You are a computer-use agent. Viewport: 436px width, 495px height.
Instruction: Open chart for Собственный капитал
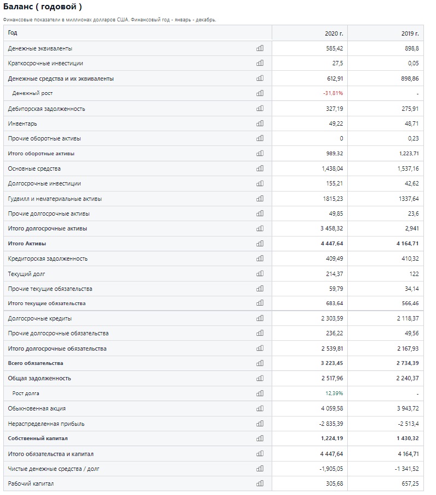(260, 438)
